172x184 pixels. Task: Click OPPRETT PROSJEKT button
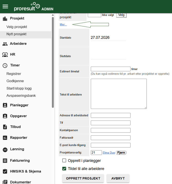83,178
